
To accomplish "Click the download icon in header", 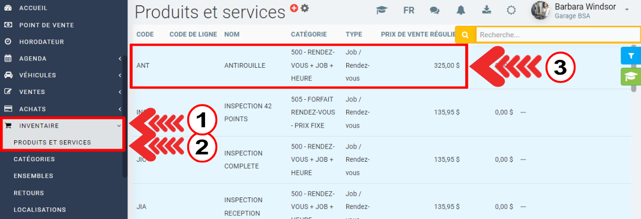I will (486, 11).
